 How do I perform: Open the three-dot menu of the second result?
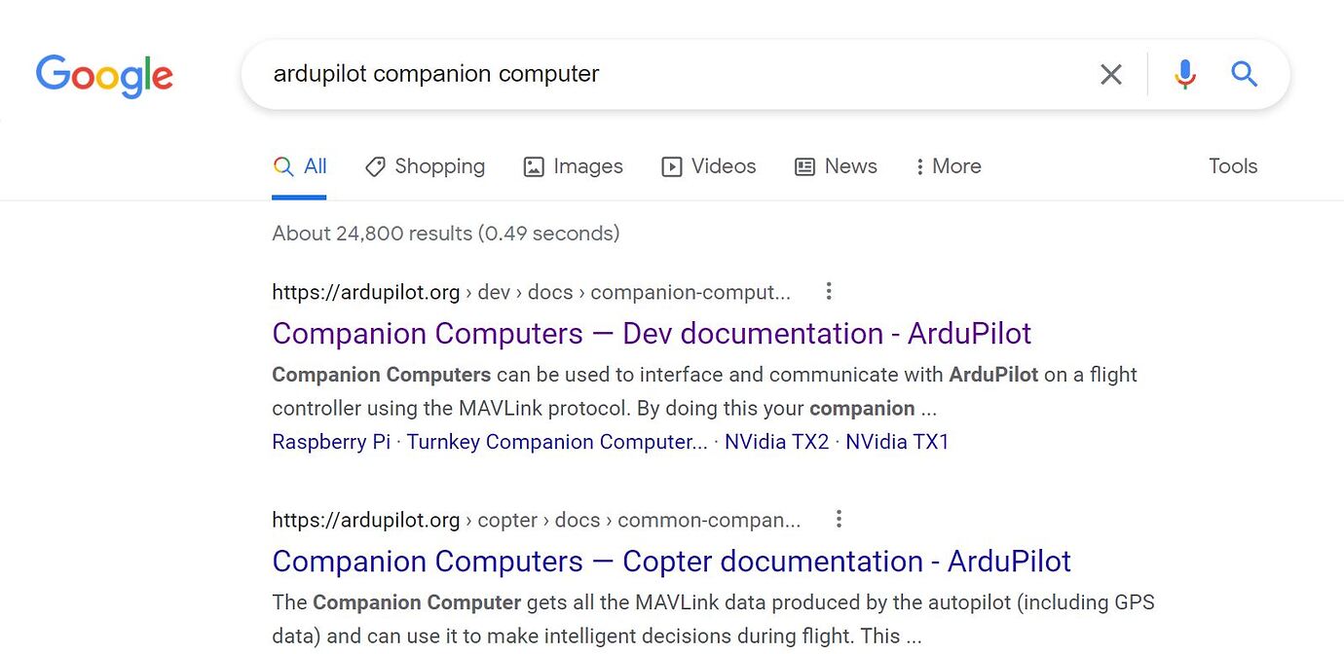(839, 519)
